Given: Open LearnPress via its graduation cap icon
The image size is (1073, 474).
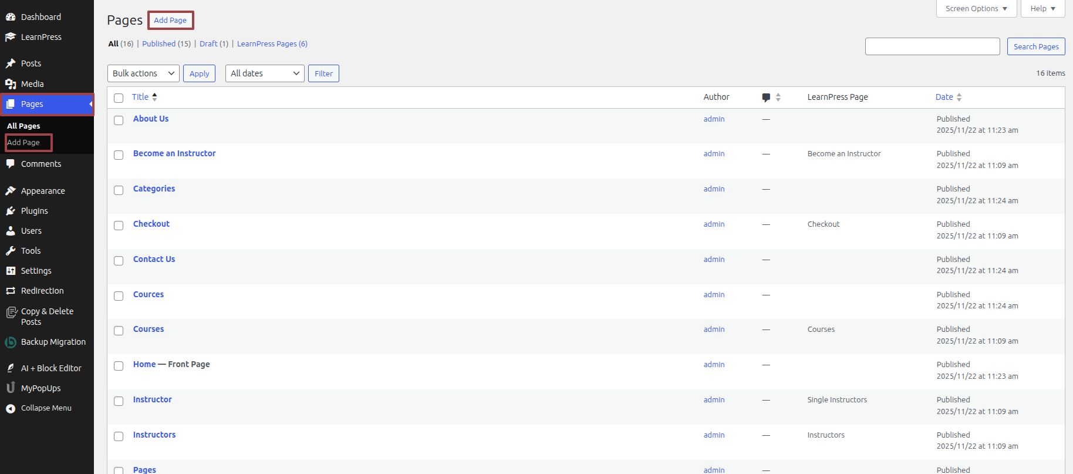Looking at the screenshot, I should click(11, 37).
